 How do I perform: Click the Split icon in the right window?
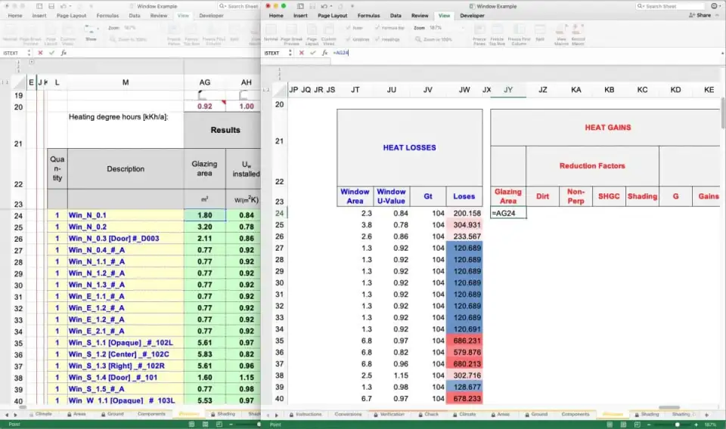(540, 33)
